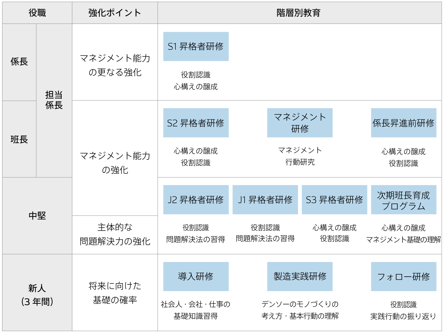Viewport: 443px width, 333px height.
Task: Click the 役職 column header
Action: pyautogui.click(x=37, y=13)
